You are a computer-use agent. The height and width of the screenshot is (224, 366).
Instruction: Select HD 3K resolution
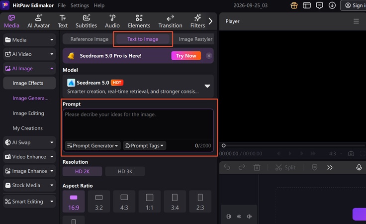pos(125,171)
